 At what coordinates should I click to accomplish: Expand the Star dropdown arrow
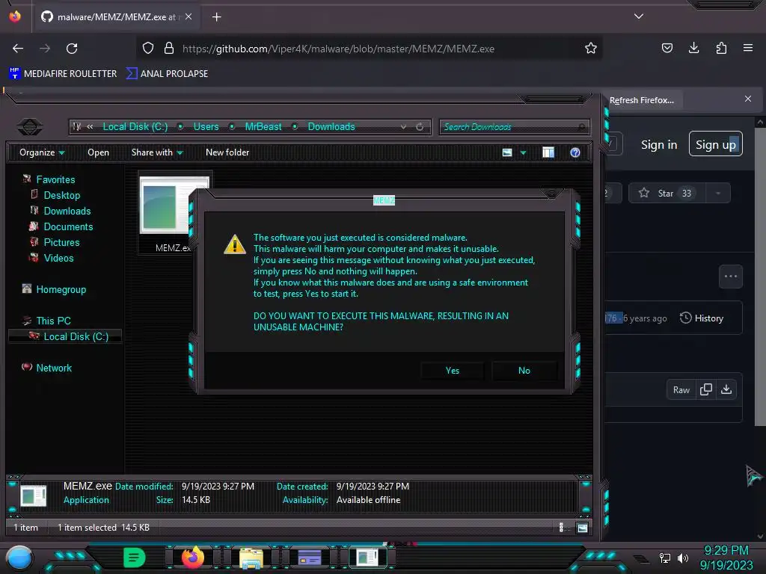coord(717,194)
